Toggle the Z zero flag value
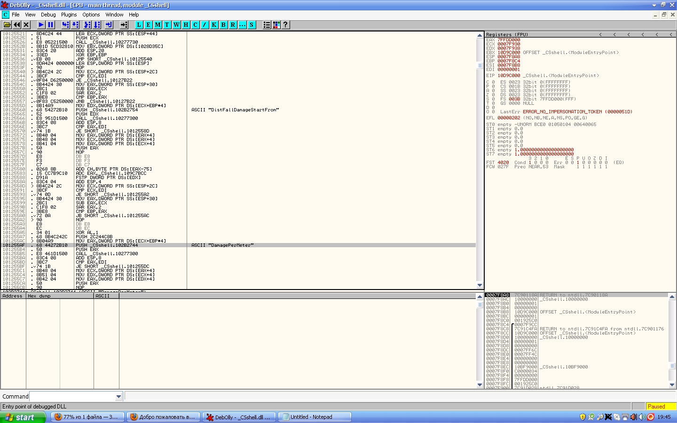This screenshot has width=677, height=423. [493, 95]
